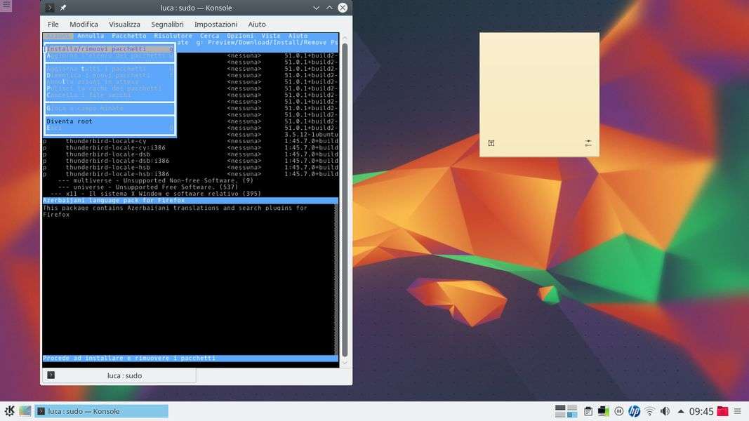
Task: Open the clipboard tray icon
Action: [588, 411]
